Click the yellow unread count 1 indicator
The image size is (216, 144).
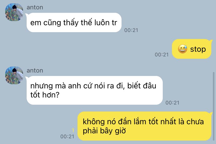click(73, 130)
